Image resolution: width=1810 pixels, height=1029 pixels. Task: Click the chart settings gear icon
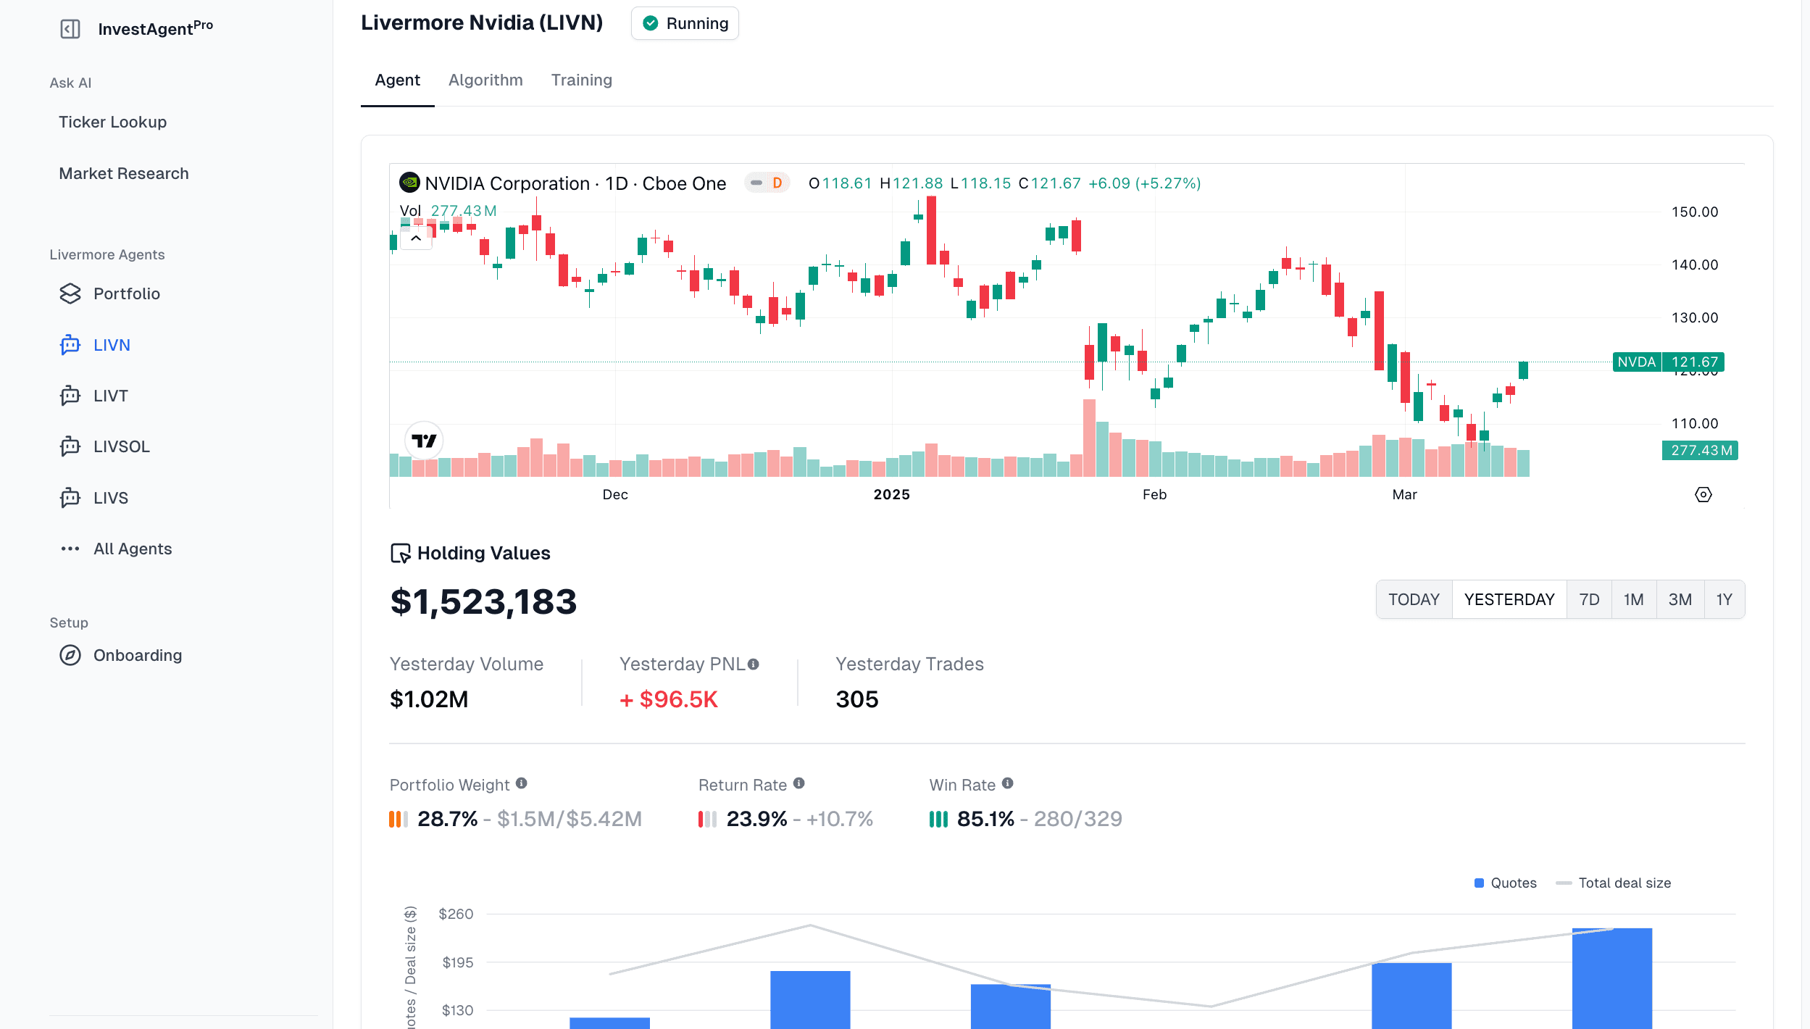pyautogui.click(x=1703, y=494)
